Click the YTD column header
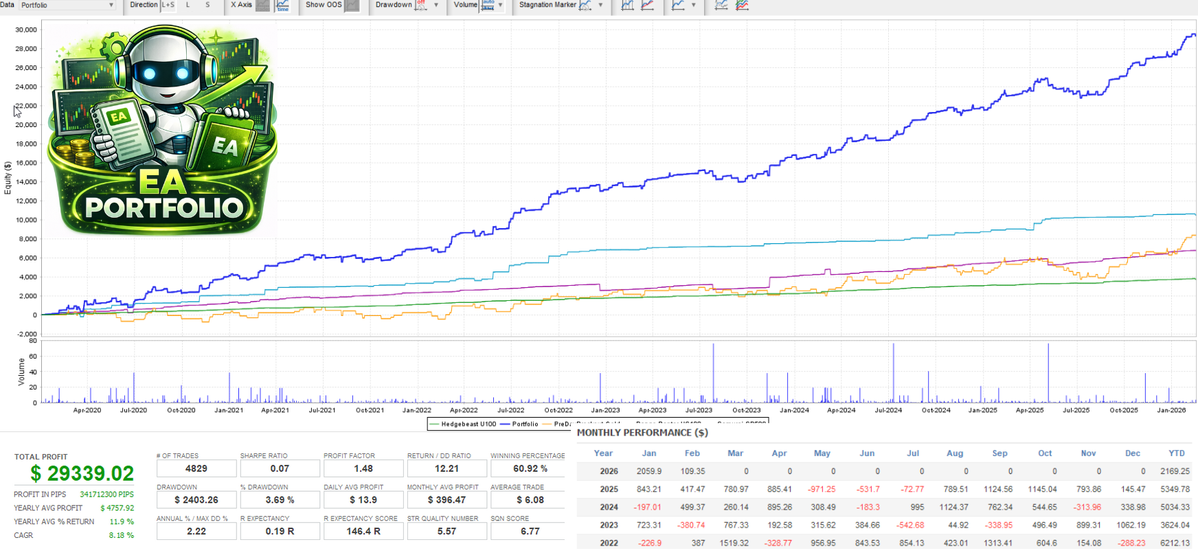The width and height of the screenshot is (1198, 553). click(1176, 453)
